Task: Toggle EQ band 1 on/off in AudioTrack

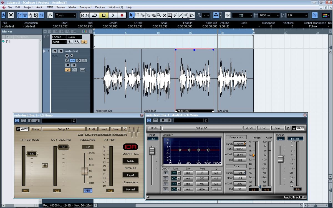Action: coord(165,173)
